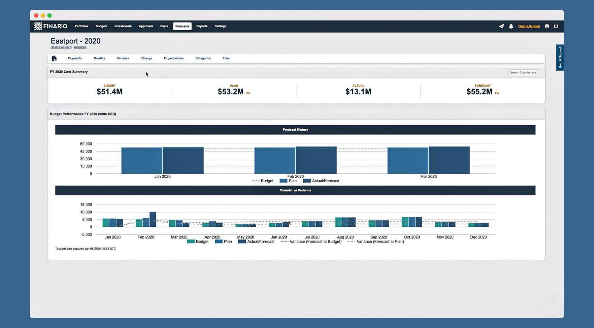Open the Help & Support side tab
Image resolution: width=594 pixels, height=328 pixels.
pyautogui.click(x=560, y=57)
